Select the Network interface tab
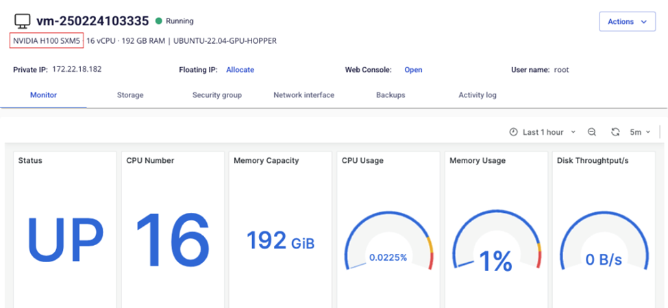 (304, 95)
